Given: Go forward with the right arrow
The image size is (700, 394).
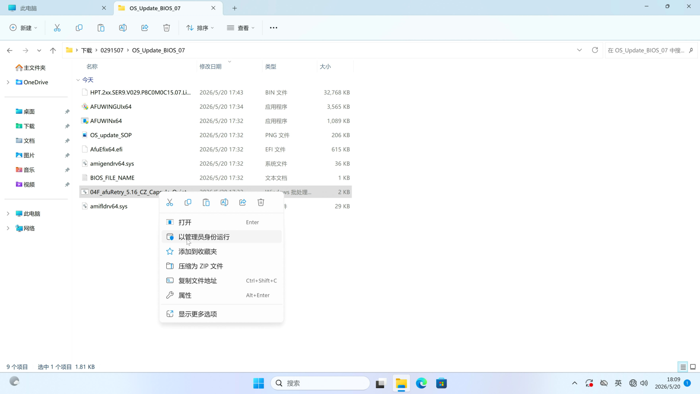Looking at the screenshot, I should tap(25, 50).
